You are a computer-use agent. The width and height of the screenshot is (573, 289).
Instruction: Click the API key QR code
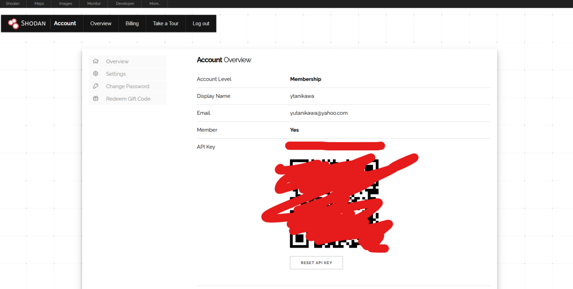(x=334, y=204)
